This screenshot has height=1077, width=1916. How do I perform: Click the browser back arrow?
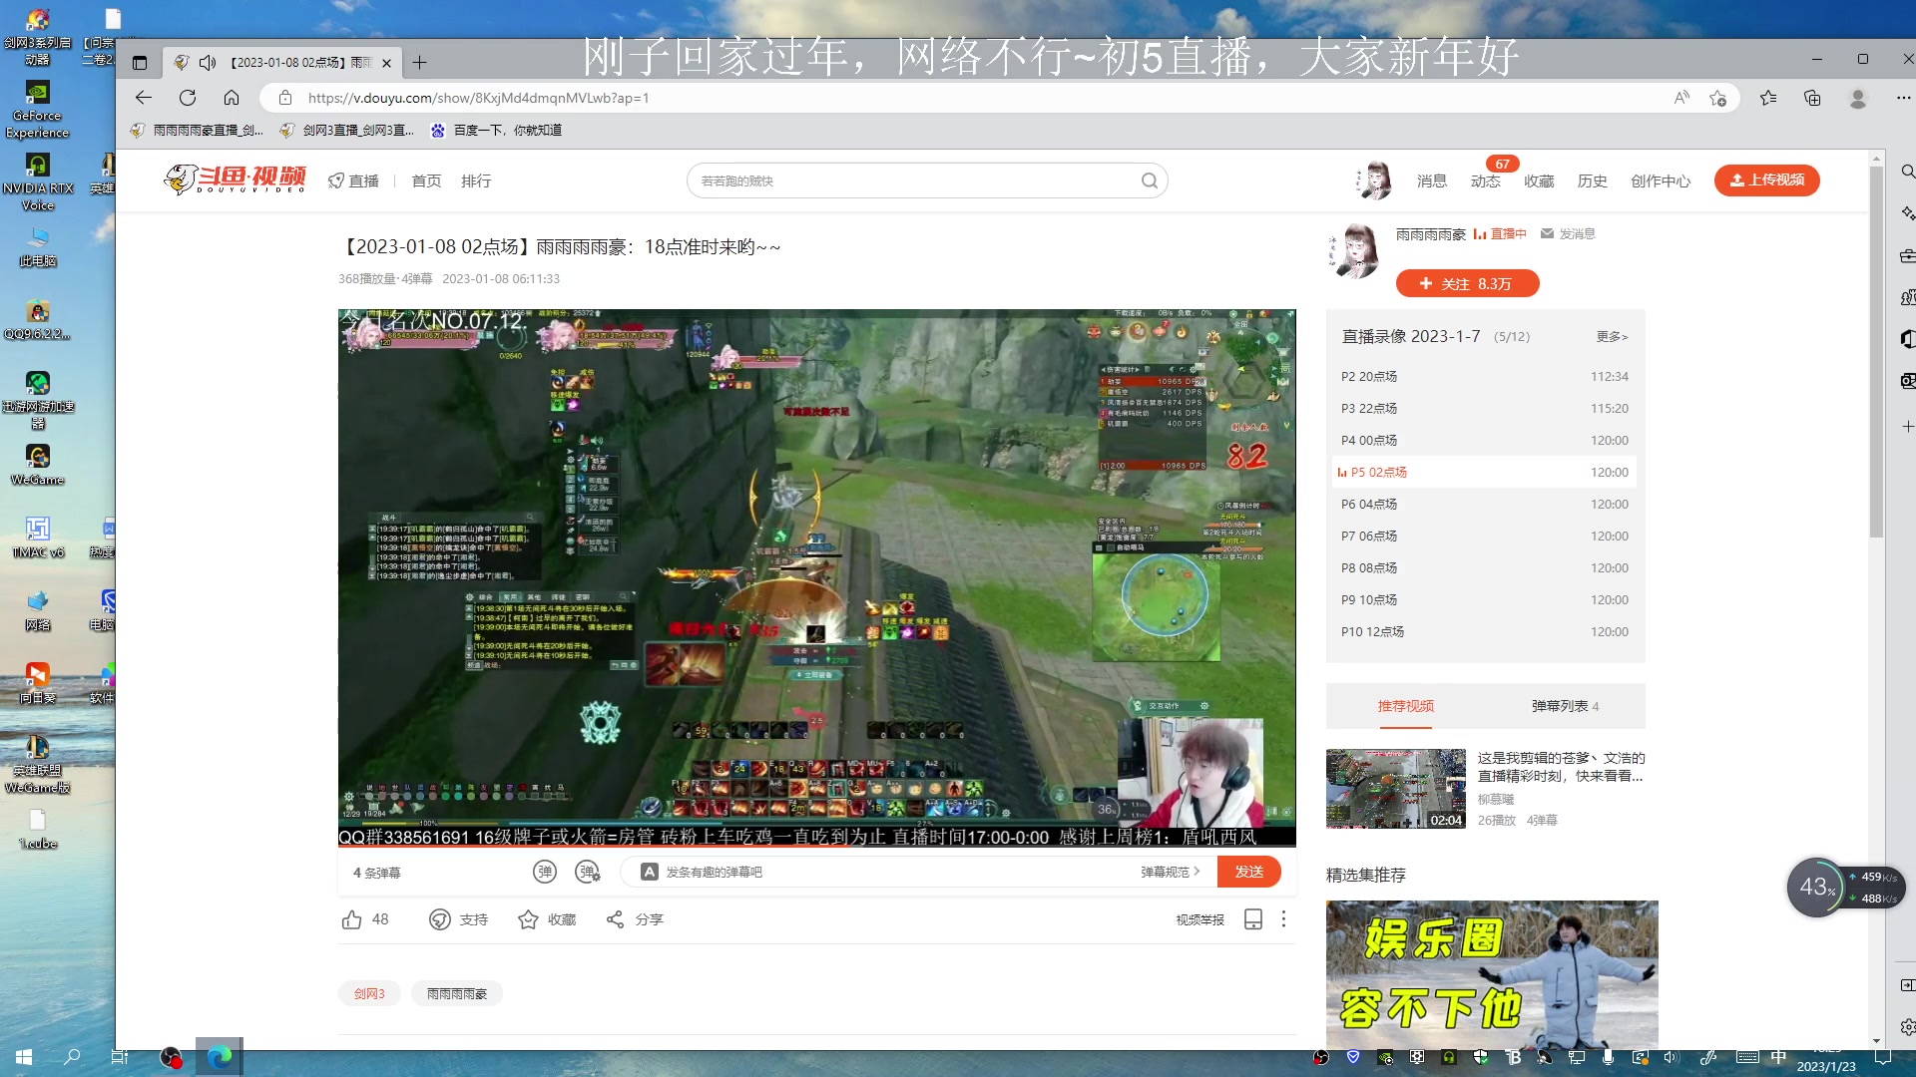144,98
